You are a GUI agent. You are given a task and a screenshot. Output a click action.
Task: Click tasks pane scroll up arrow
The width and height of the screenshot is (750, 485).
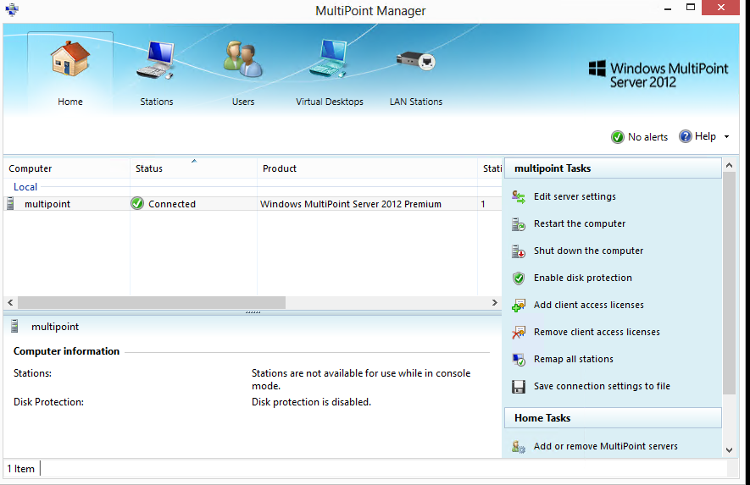point(729,165)
